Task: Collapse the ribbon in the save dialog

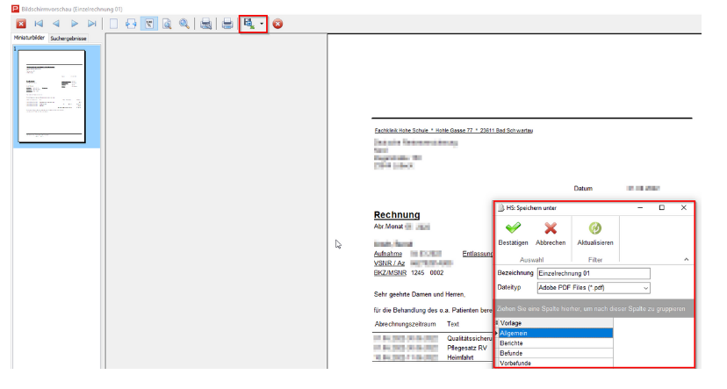Action: pyautogui.click(x=685, y=261)
